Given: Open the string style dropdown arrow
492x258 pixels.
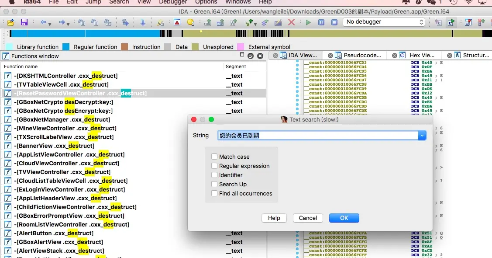Looking at the screenshot, I should (255, 24).
